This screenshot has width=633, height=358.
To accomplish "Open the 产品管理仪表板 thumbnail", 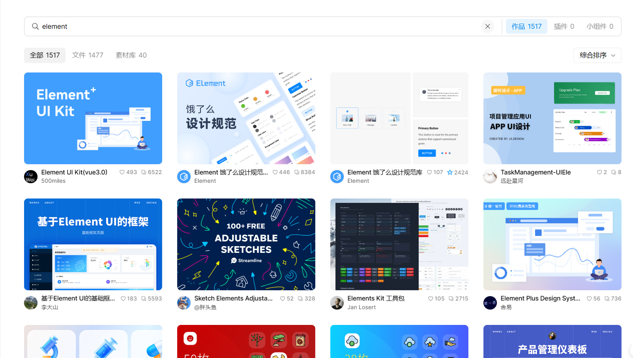I will coord(552,341).
